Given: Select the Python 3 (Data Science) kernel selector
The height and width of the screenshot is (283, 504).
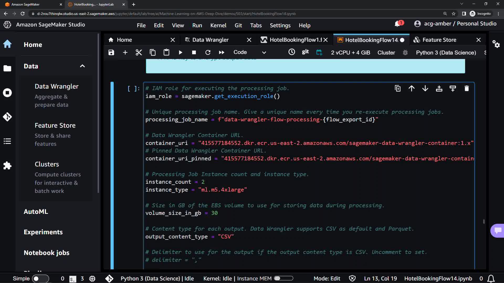Looking at the screenshot, I should point(446,53).
